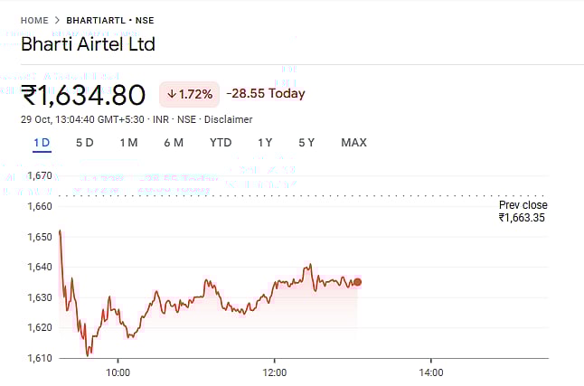
Task: Select the YTD range tab
Action: point(221,143)
